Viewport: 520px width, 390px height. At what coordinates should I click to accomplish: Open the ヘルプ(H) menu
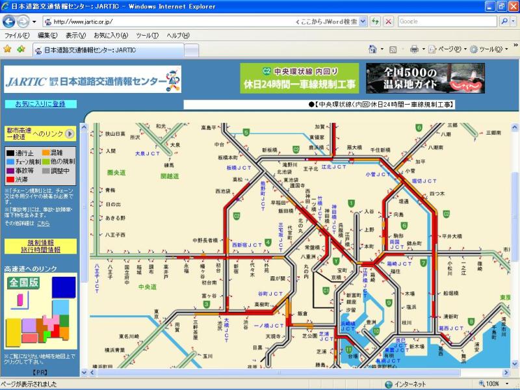click(x=177, y=36)
